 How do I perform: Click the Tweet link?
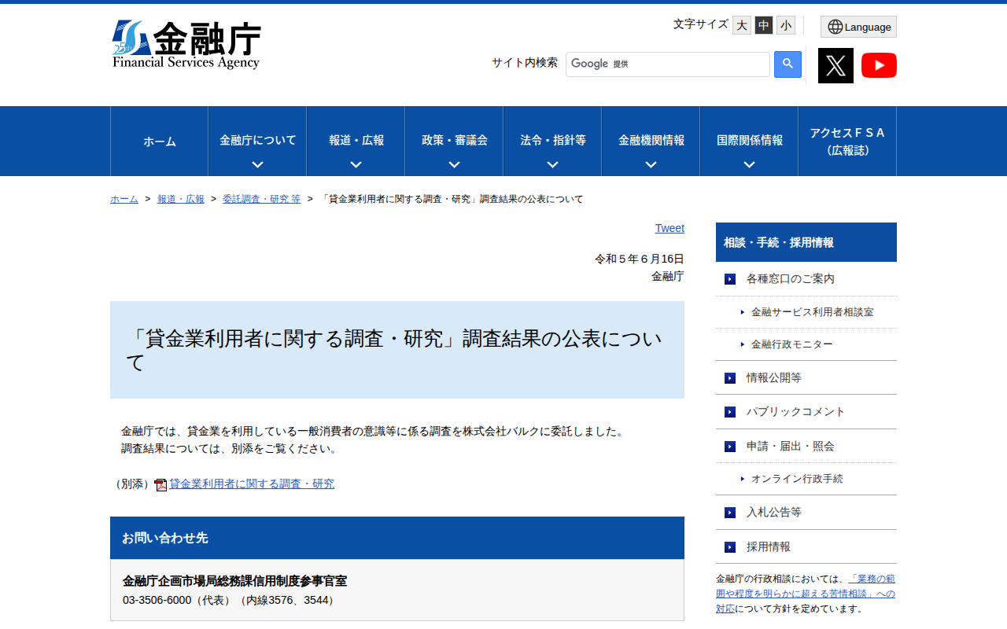(x=669, y=228)
